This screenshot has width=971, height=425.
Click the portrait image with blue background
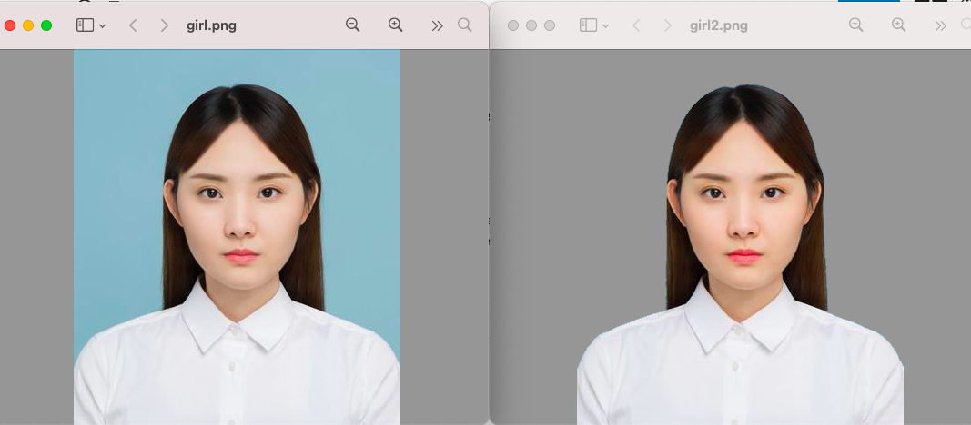click(x=238, y=237)
